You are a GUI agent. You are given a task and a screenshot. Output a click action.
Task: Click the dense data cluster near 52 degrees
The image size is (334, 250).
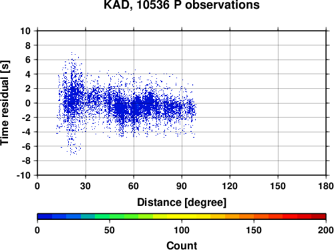(121, 108)
